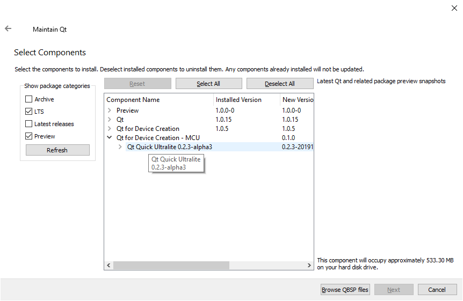Viewport: 463px width, 301px height.
Task: Enable the Latest releases category
Action: [28, 124]
